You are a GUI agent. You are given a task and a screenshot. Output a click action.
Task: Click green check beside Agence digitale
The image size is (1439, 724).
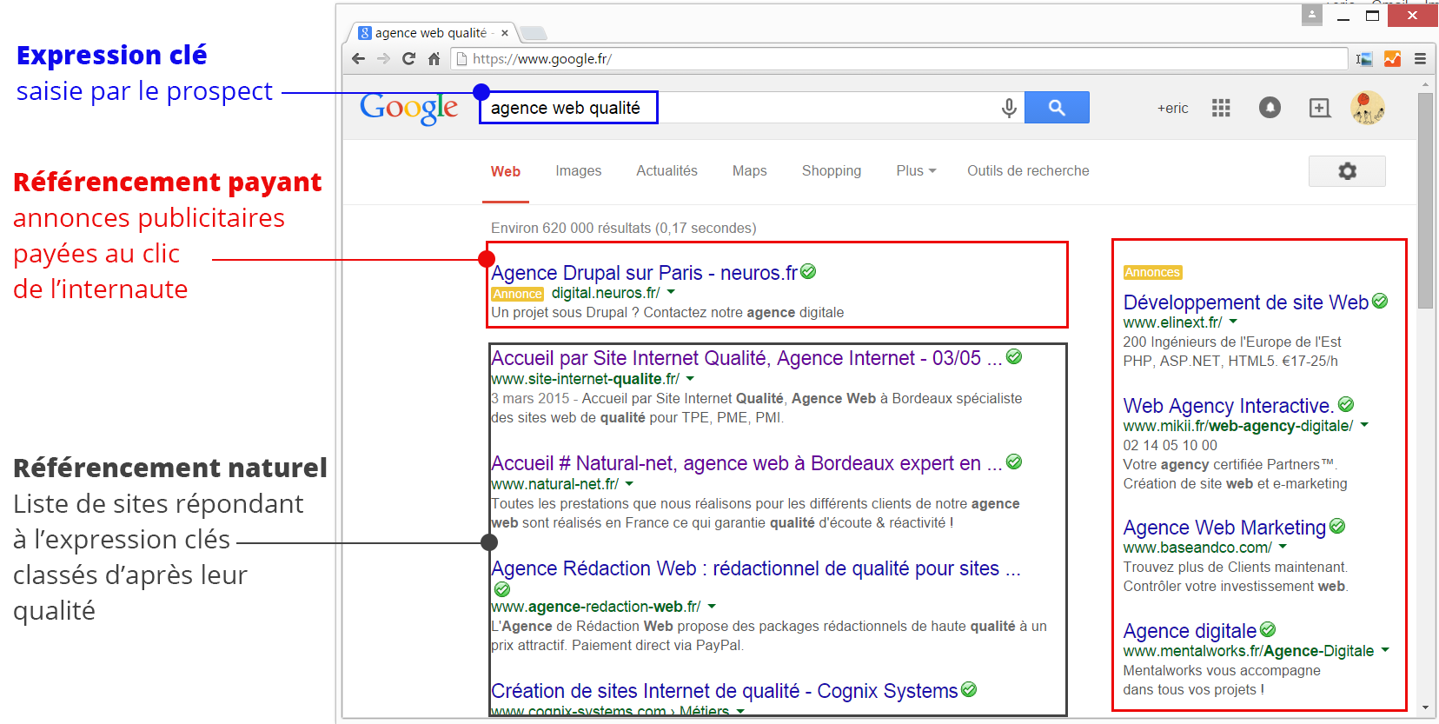[1268, 630]
